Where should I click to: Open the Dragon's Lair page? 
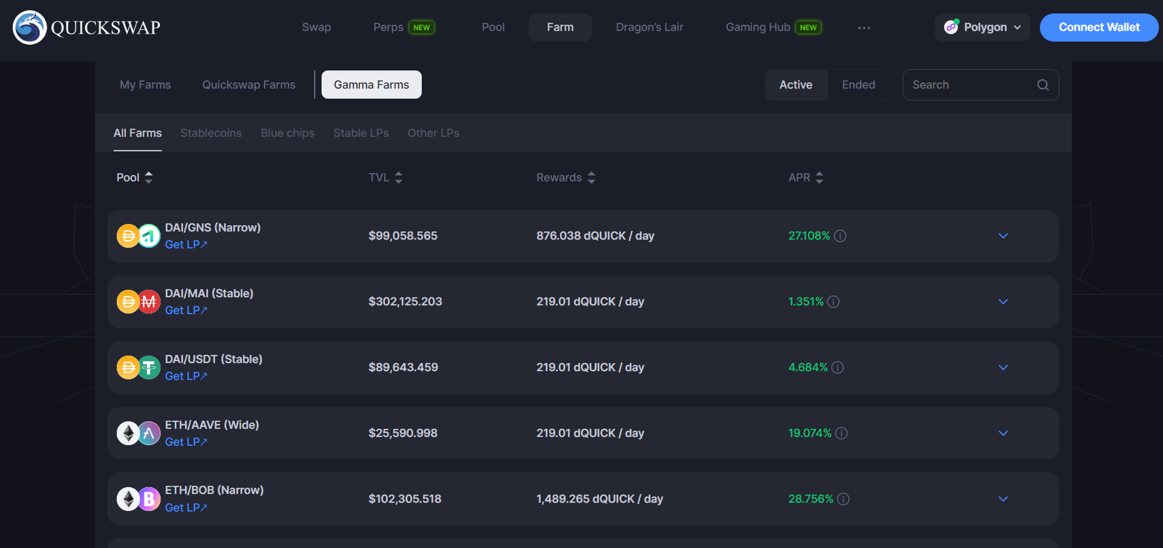[649, 27]
